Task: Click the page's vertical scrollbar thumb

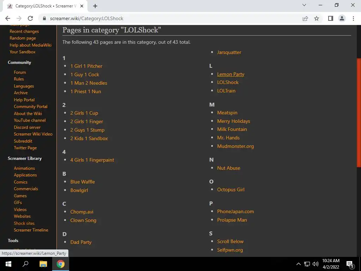Action: 359,113
